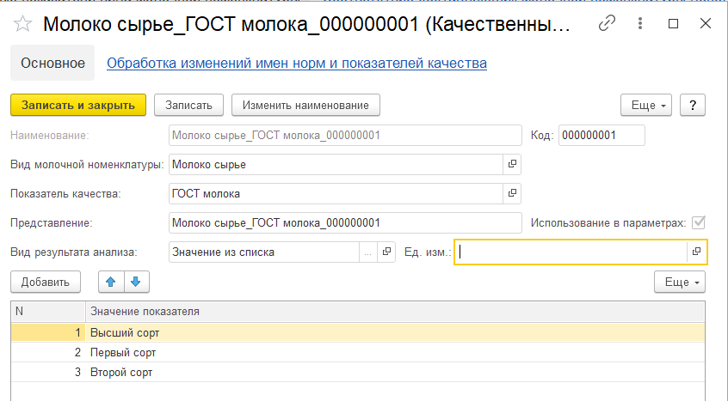Expand the table Еще dropdown menu
The width and height of the screenshot is (728, 401).
pos(679,282)
